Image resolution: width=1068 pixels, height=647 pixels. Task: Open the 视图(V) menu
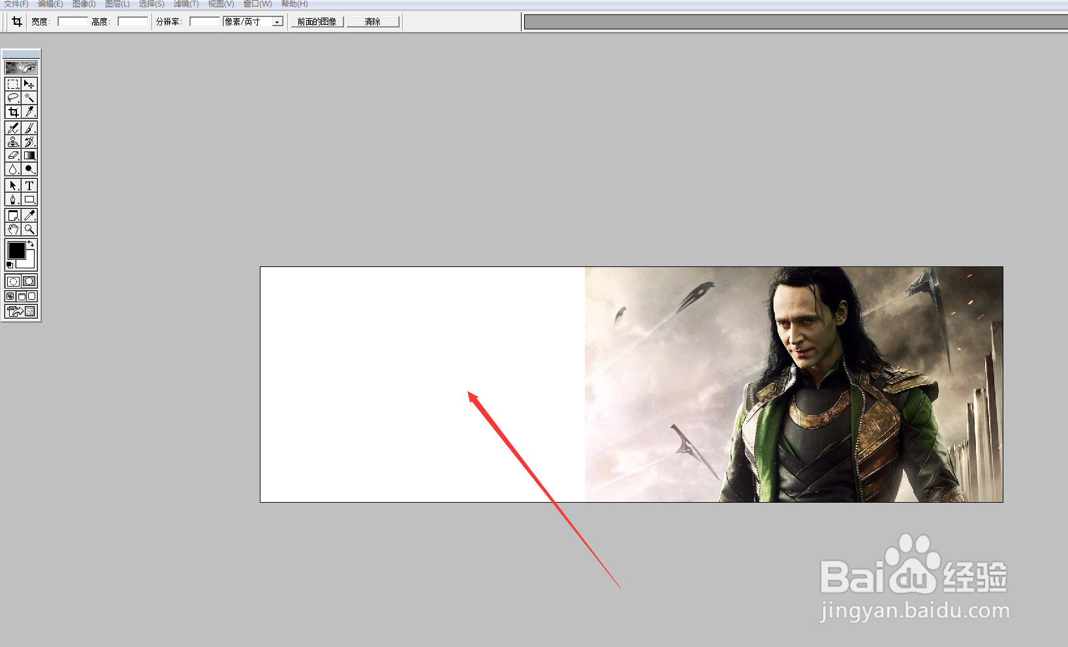[221, 4]
